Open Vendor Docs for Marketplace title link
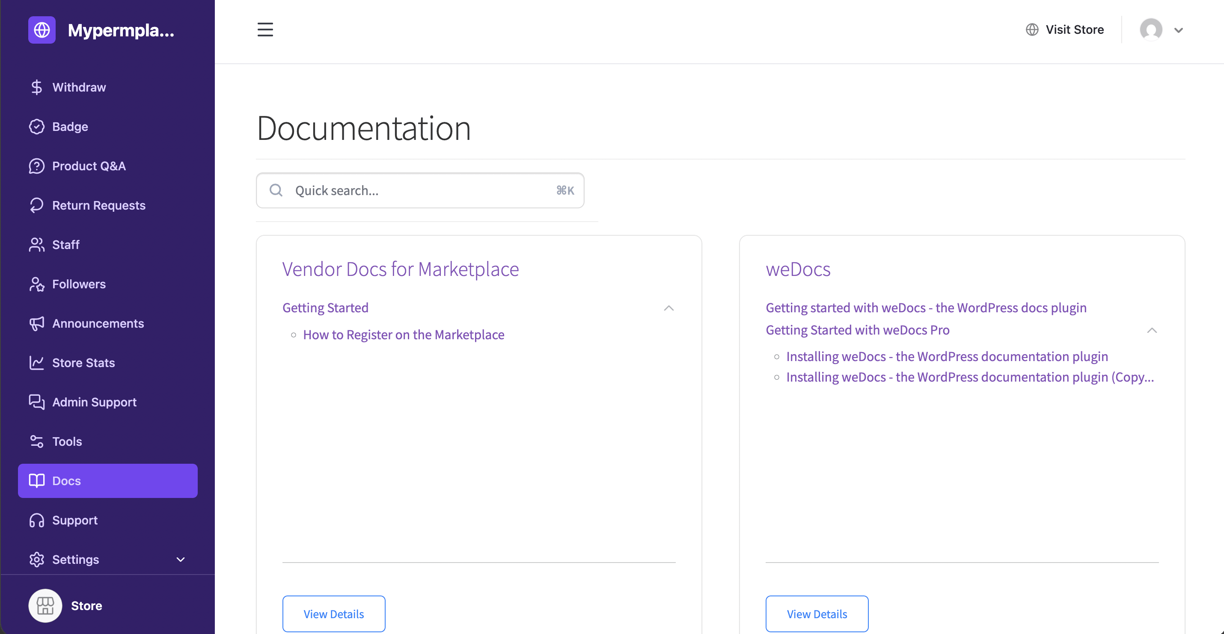The image size is (1224, 634). (401, 269)
